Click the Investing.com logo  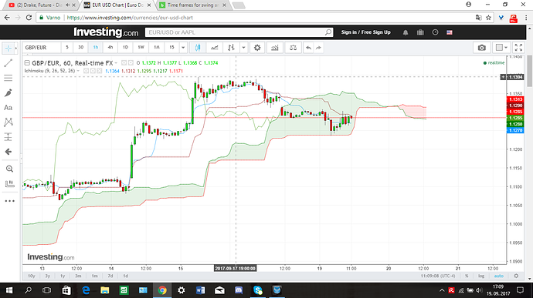tap(106, 32)
